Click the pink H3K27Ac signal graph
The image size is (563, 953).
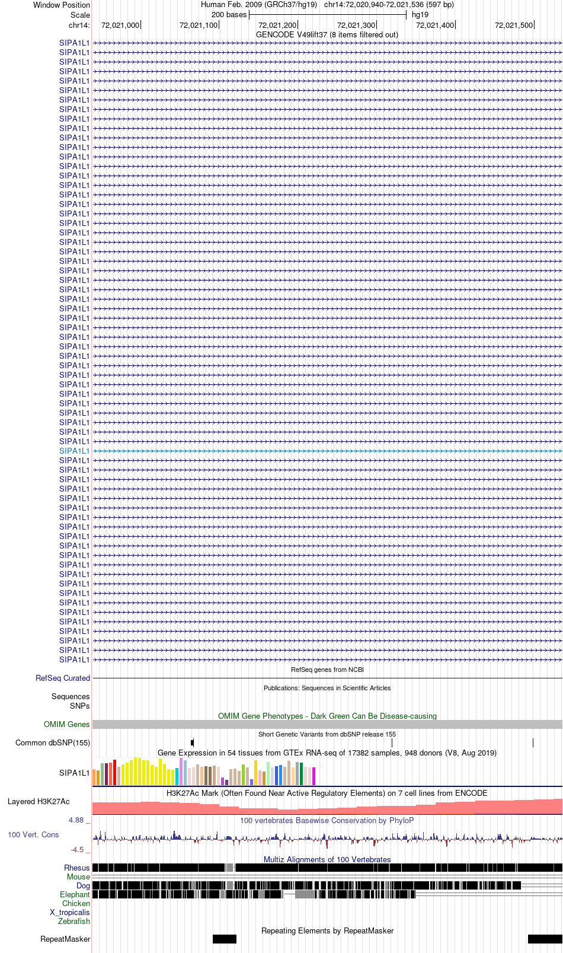pos(327,807)
